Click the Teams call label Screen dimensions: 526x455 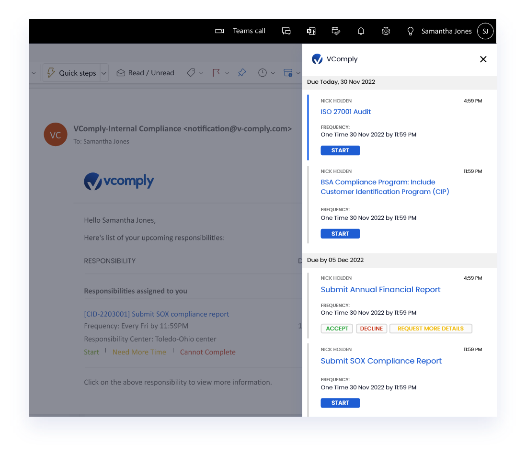[x=249, y=31]
